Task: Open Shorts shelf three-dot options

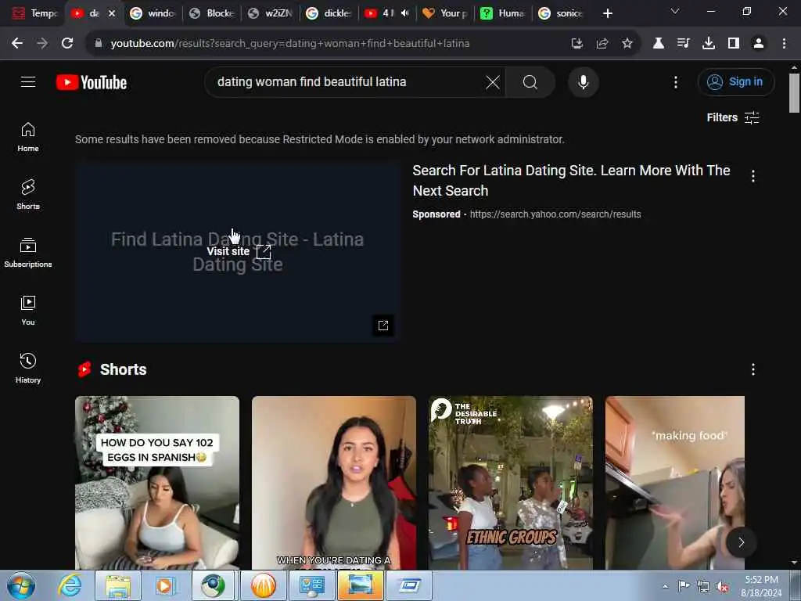Action: click(x=753, y=369)
